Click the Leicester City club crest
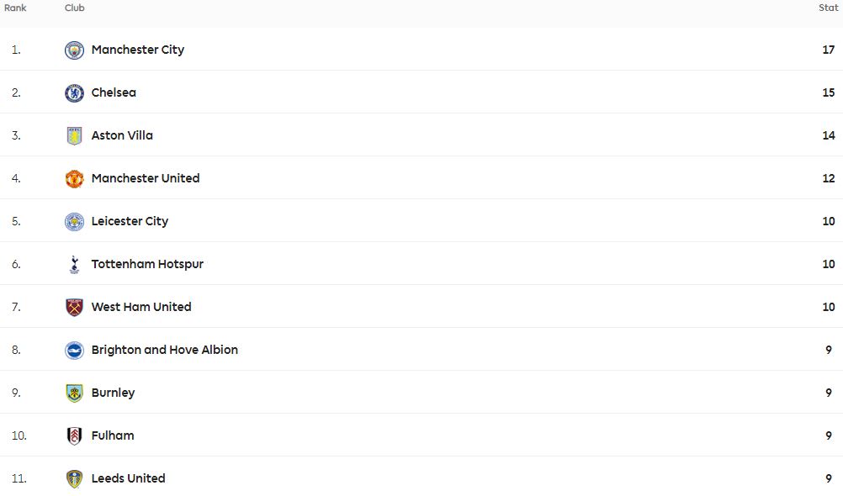This screenshot has height=496, width=843. 74,221
